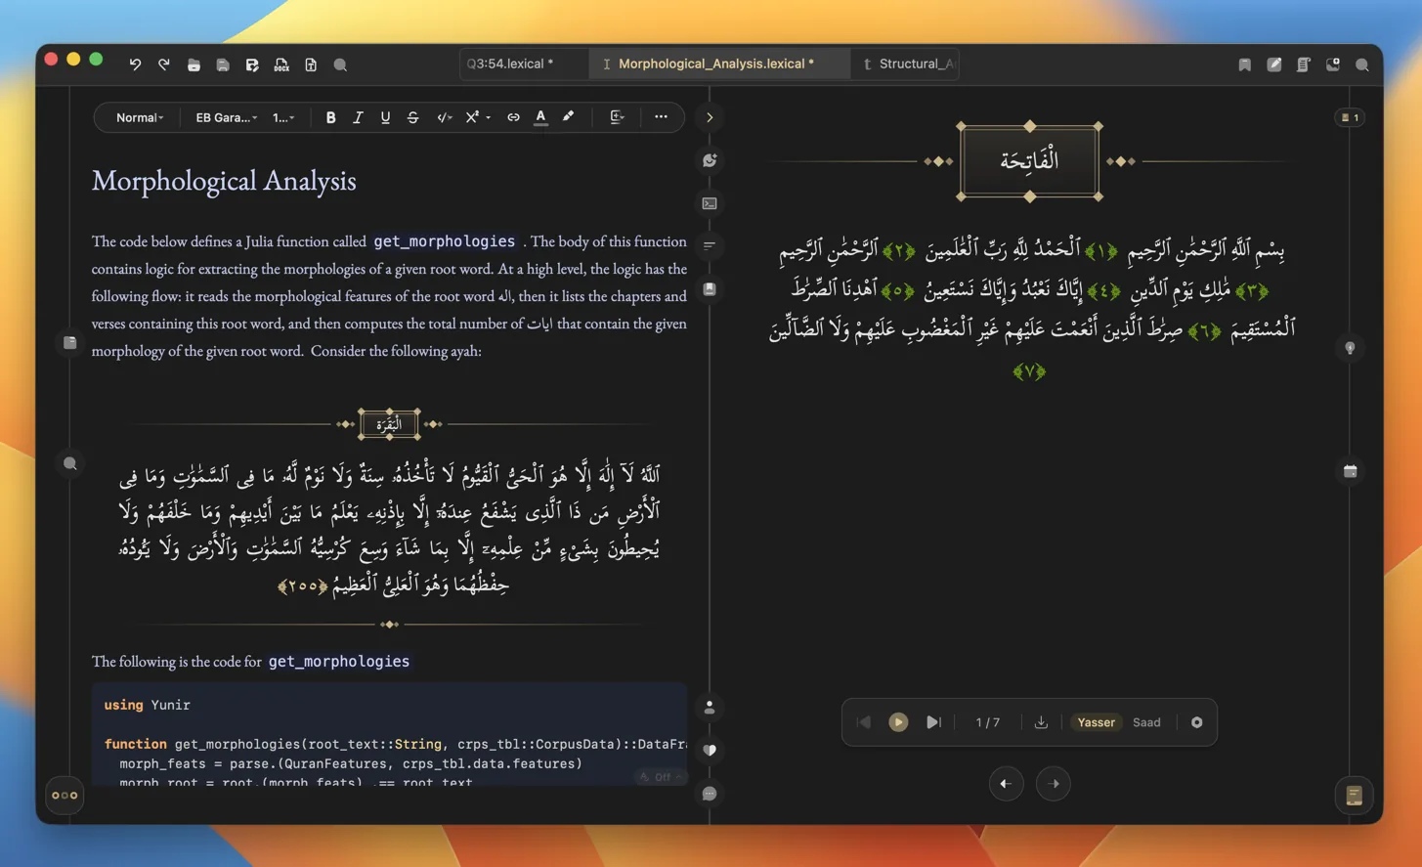Open the text color picker
The width and height of the screenshot is (1422, 867).
pyautogui.click(x=540, y=117)
